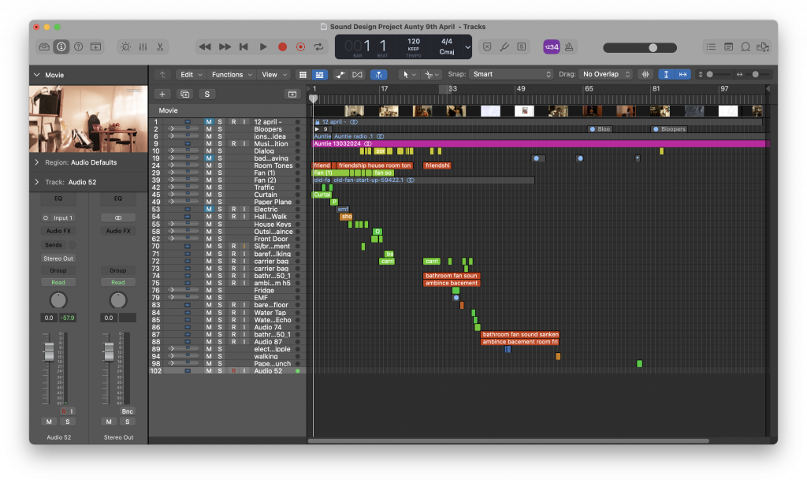Click the Rewind transport button
This screenshot has height=483, width=807.
pyautogui.click(x=205, y=46)
